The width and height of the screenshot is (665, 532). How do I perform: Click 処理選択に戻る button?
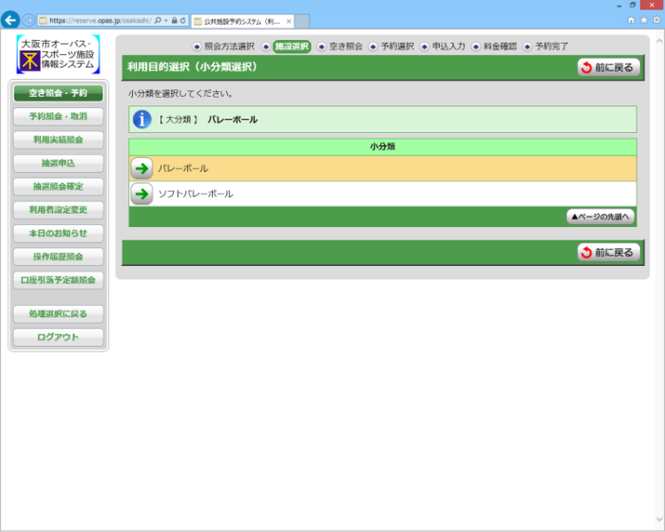click(x=58, y=313)
